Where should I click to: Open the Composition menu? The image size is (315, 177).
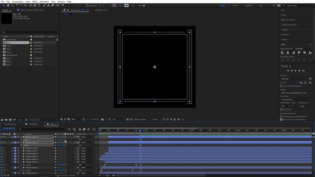point(18,1)
